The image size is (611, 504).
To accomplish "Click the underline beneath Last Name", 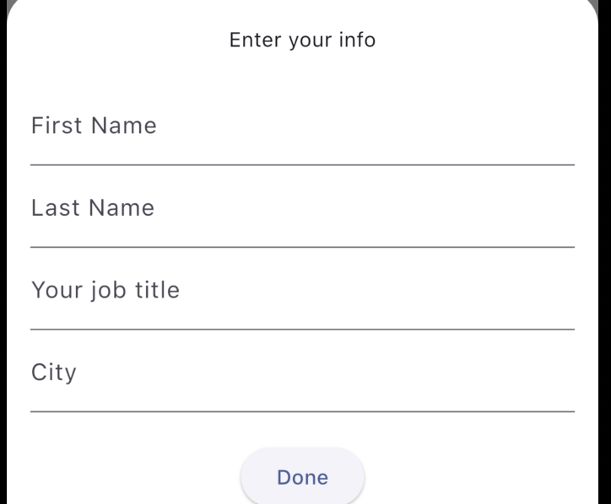I will (302, 247).
